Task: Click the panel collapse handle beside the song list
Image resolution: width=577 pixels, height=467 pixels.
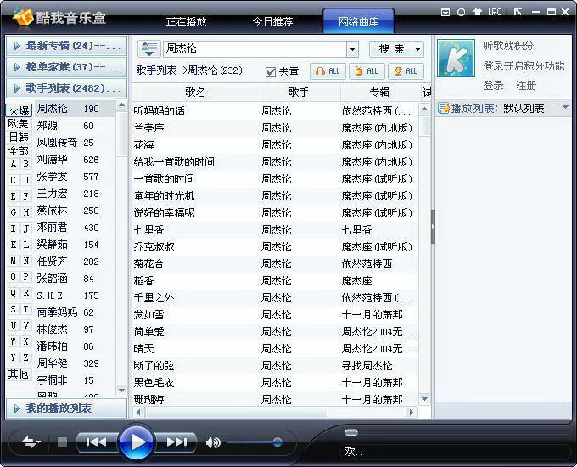Action: pyautogui.click(x=433, y=227)
